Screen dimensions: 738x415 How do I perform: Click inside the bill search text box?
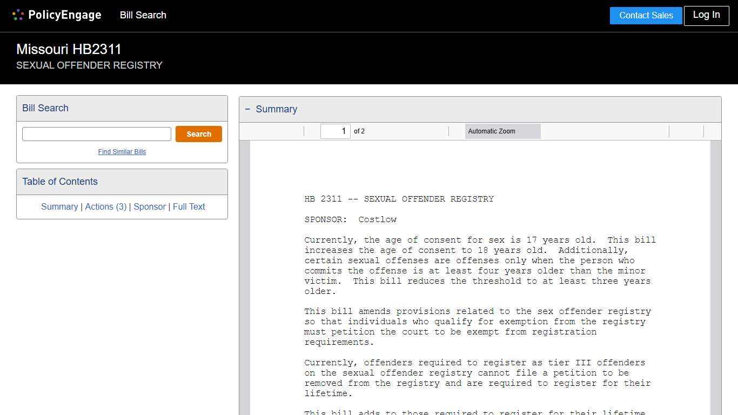click(96, 133)
